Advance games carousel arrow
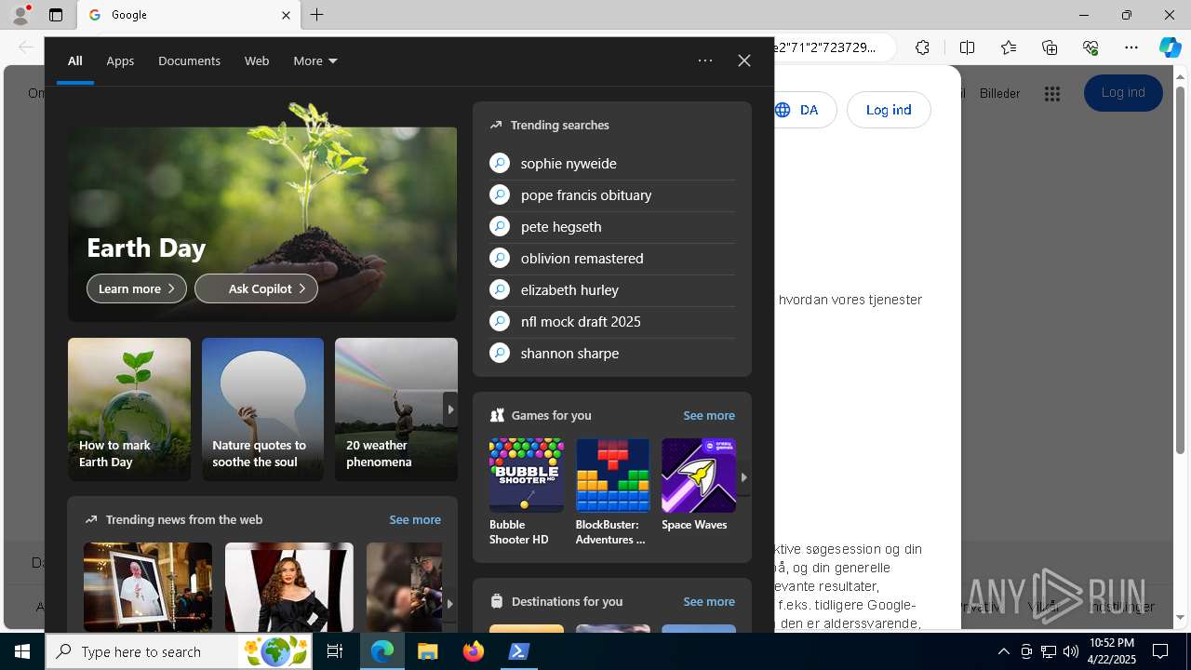This screenshot has width=1191, height=670. pos(743,477)
